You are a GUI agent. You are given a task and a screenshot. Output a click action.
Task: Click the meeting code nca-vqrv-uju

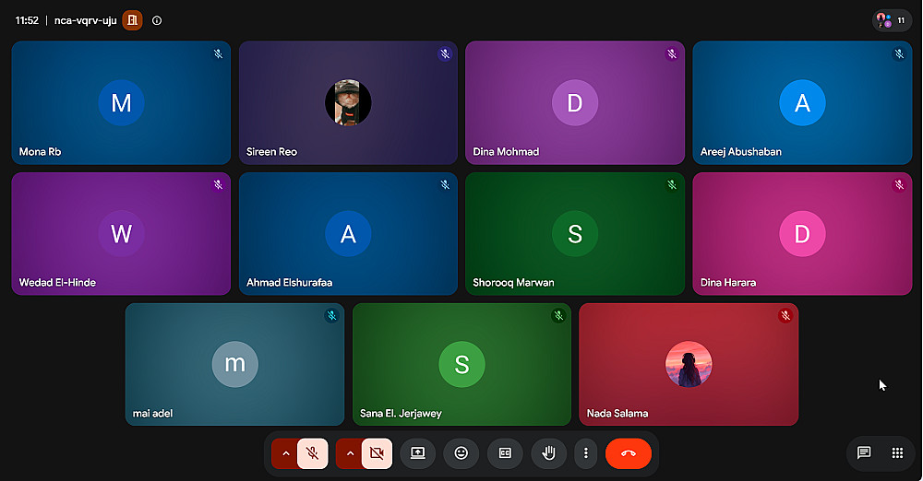point(85,20)
